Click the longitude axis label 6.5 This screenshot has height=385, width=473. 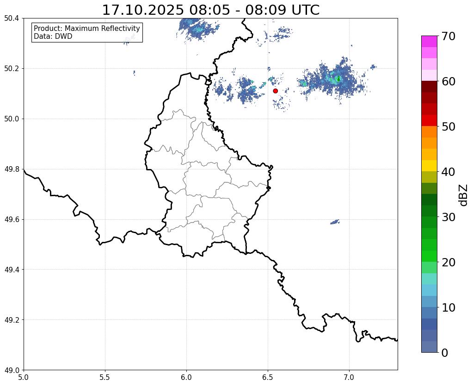click(268, 377)
